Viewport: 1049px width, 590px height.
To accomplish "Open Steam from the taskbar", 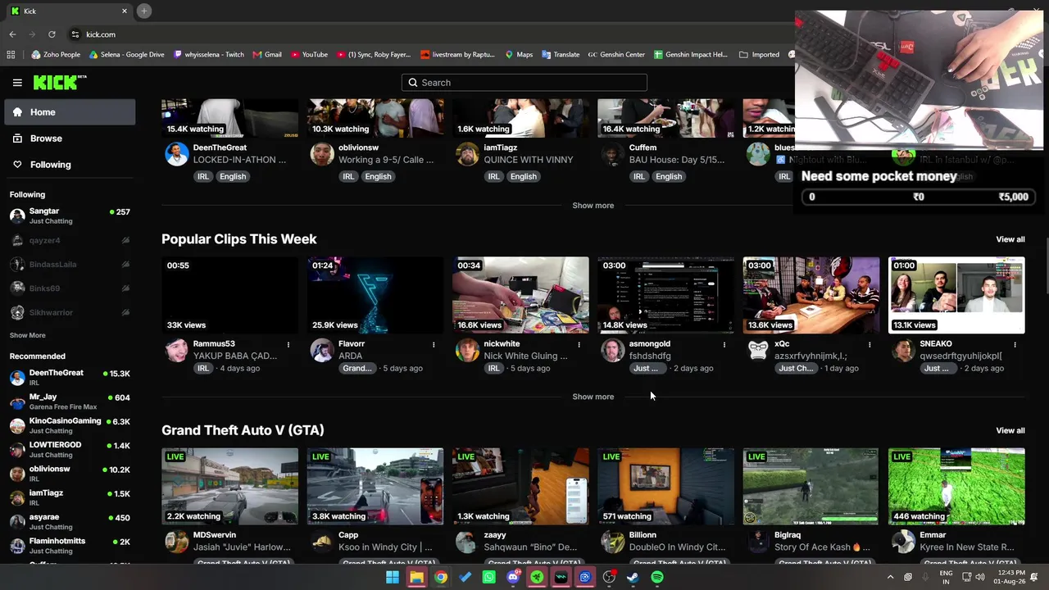I will [633, 577].
